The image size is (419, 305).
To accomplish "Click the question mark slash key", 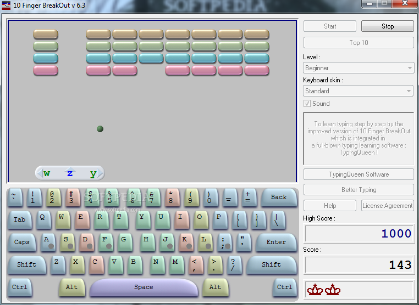I will (x=234, y=264).
